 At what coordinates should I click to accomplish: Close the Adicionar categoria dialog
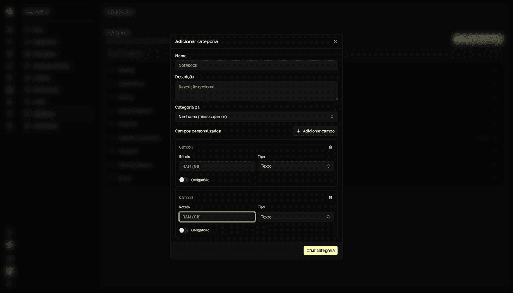pyautogui.click(x=335, y=41)
